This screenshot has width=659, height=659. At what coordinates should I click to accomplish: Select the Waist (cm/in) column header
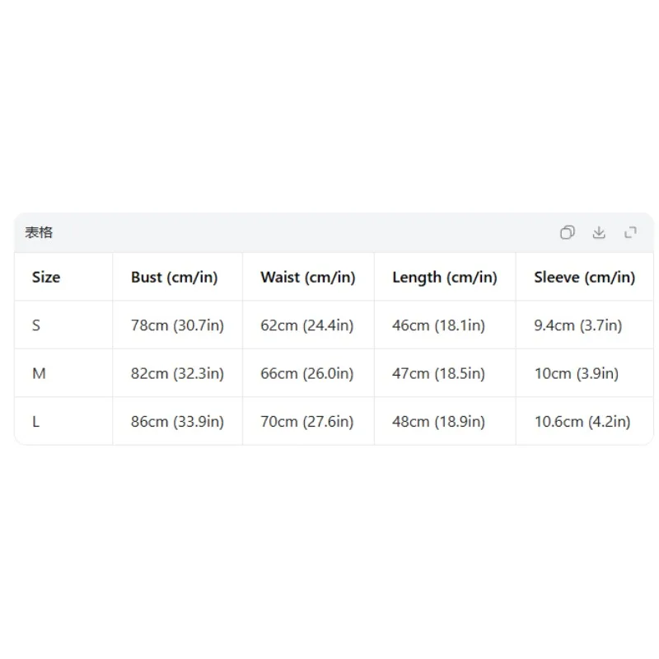(307, 278)
